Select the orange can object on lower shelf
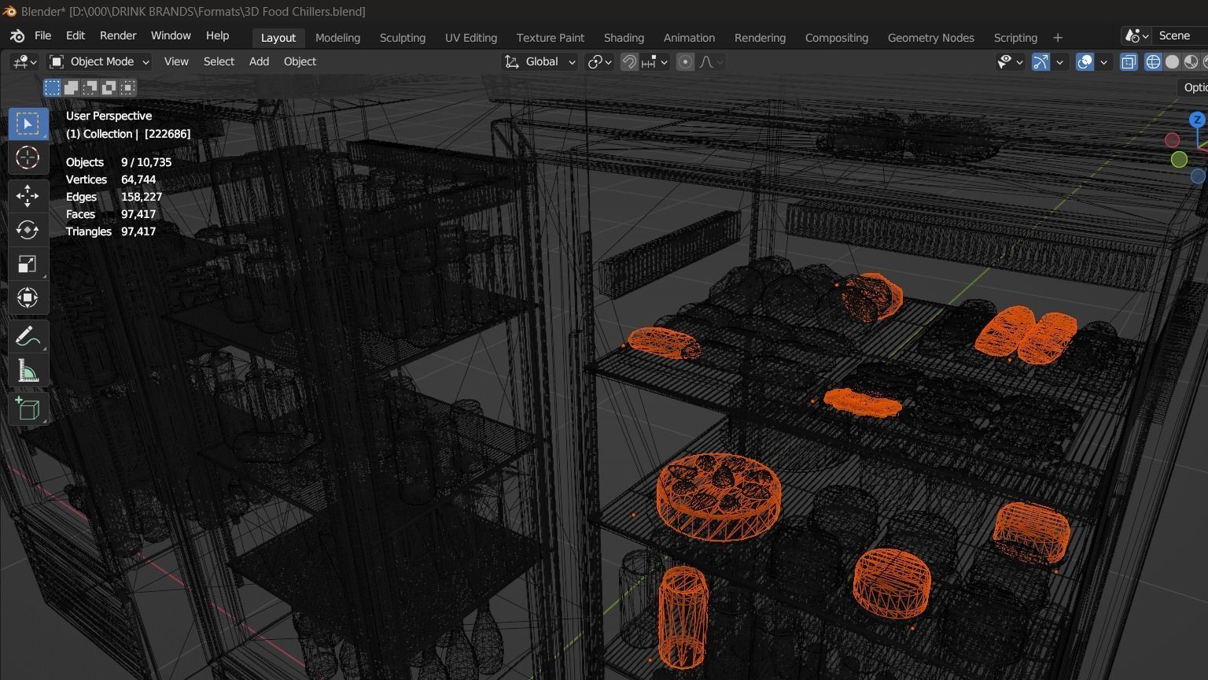The height and width of the screenshot is (680, 1208). click(683, 617)
